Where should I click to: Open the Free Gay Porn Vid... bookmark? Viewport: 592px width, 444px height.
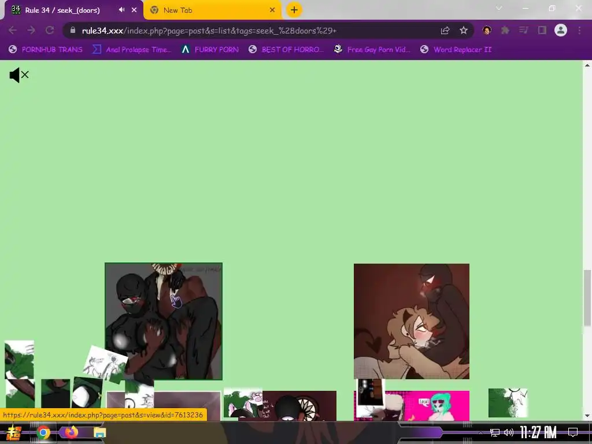[x=372, y=50]
